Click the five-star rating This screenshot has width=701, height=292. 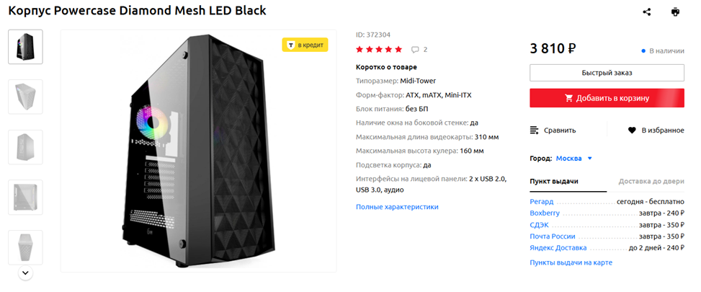(379, 50)
